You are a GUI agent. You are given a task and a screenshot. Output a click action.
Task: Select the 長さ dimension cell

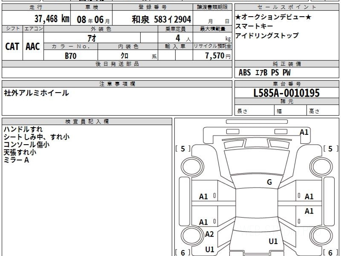[255, 110]
